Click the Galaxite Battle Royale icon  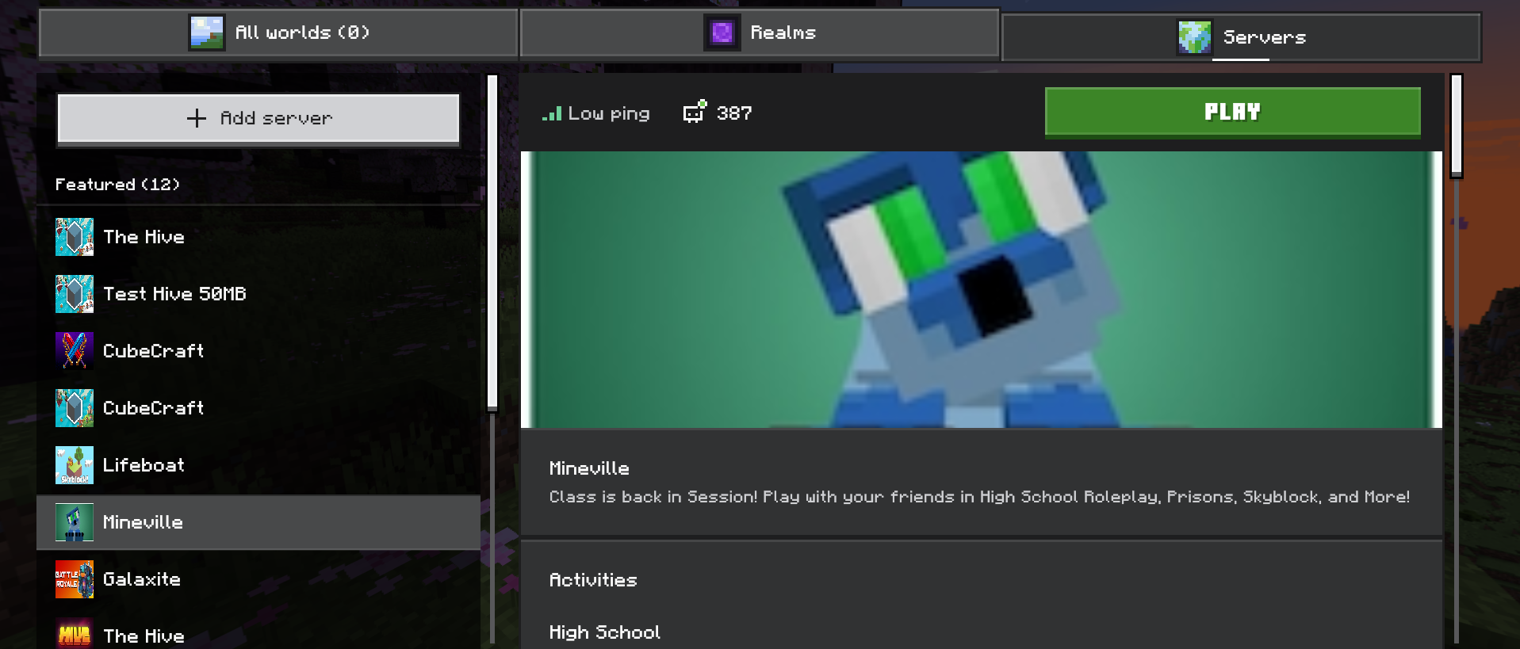pyautogui.click(x=75, y=579)
